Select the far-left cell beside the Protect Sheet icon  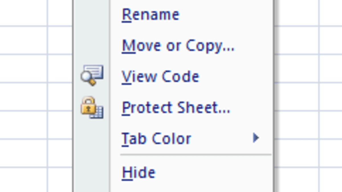click(x=23, y=97)
